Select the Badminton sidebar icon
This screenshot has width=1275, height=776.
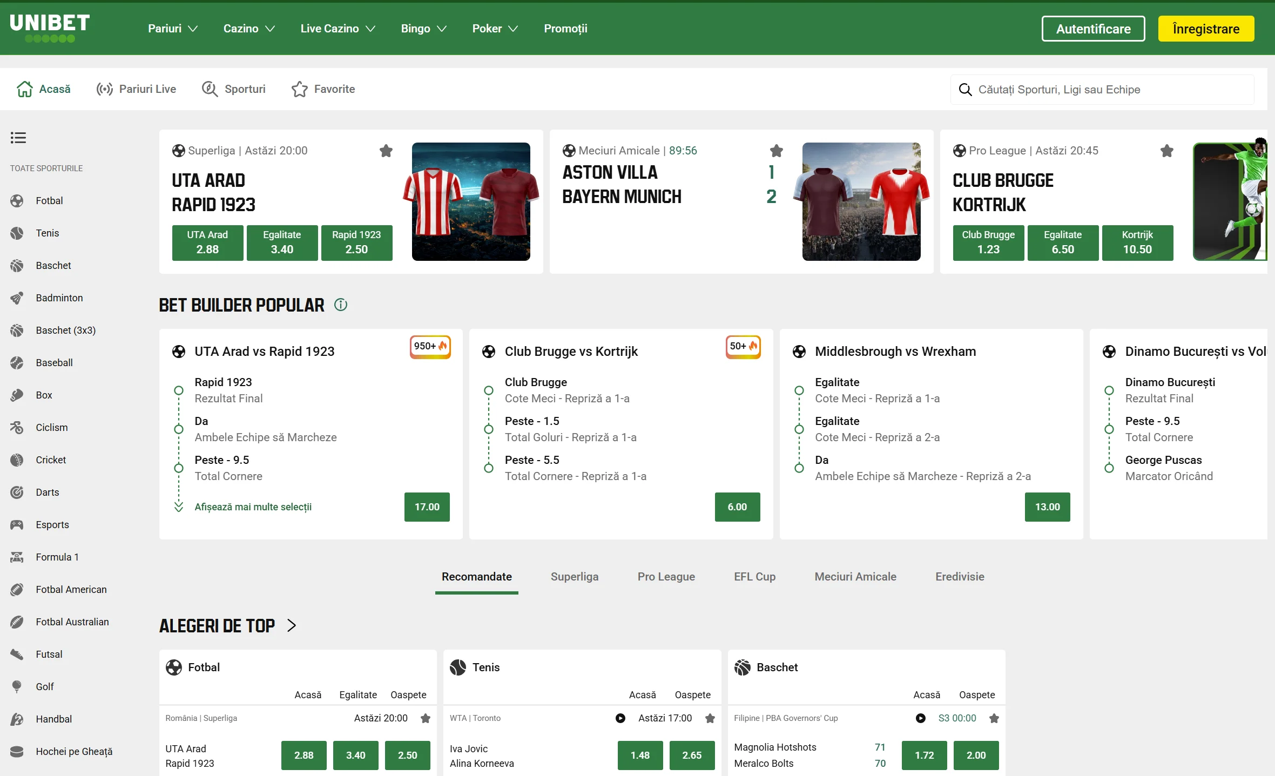coord(17,298)
